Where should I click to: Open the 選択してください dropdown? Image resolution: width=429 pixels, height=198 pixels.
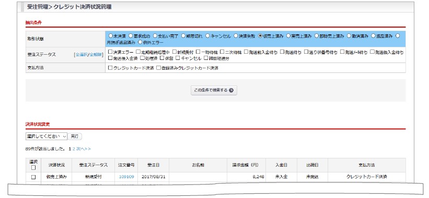[47, 136]
